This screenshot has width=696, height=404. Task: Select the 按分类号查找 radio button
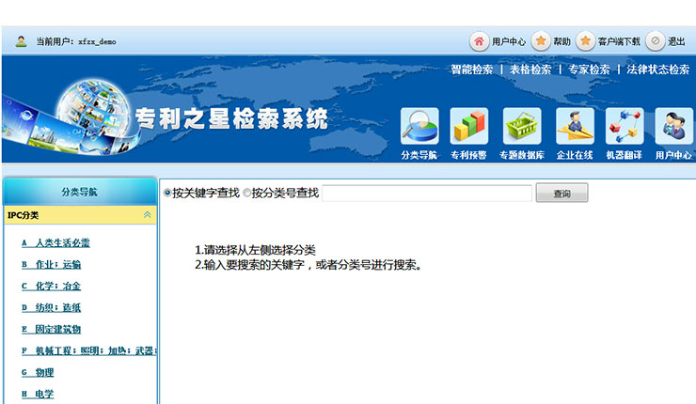coord(247,193)
